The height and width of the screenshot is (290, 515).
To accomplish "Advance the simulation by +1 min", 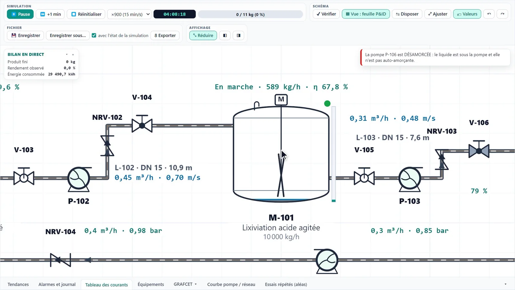I will (x=51, y=14).
